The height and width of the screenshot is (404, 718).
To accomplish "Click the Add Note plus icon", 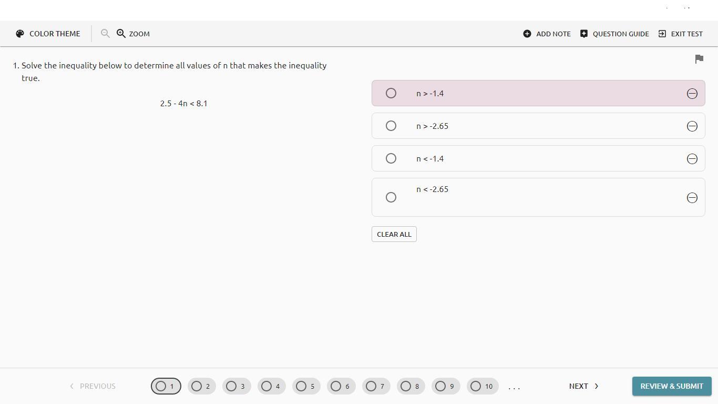I will click(527, 34).
